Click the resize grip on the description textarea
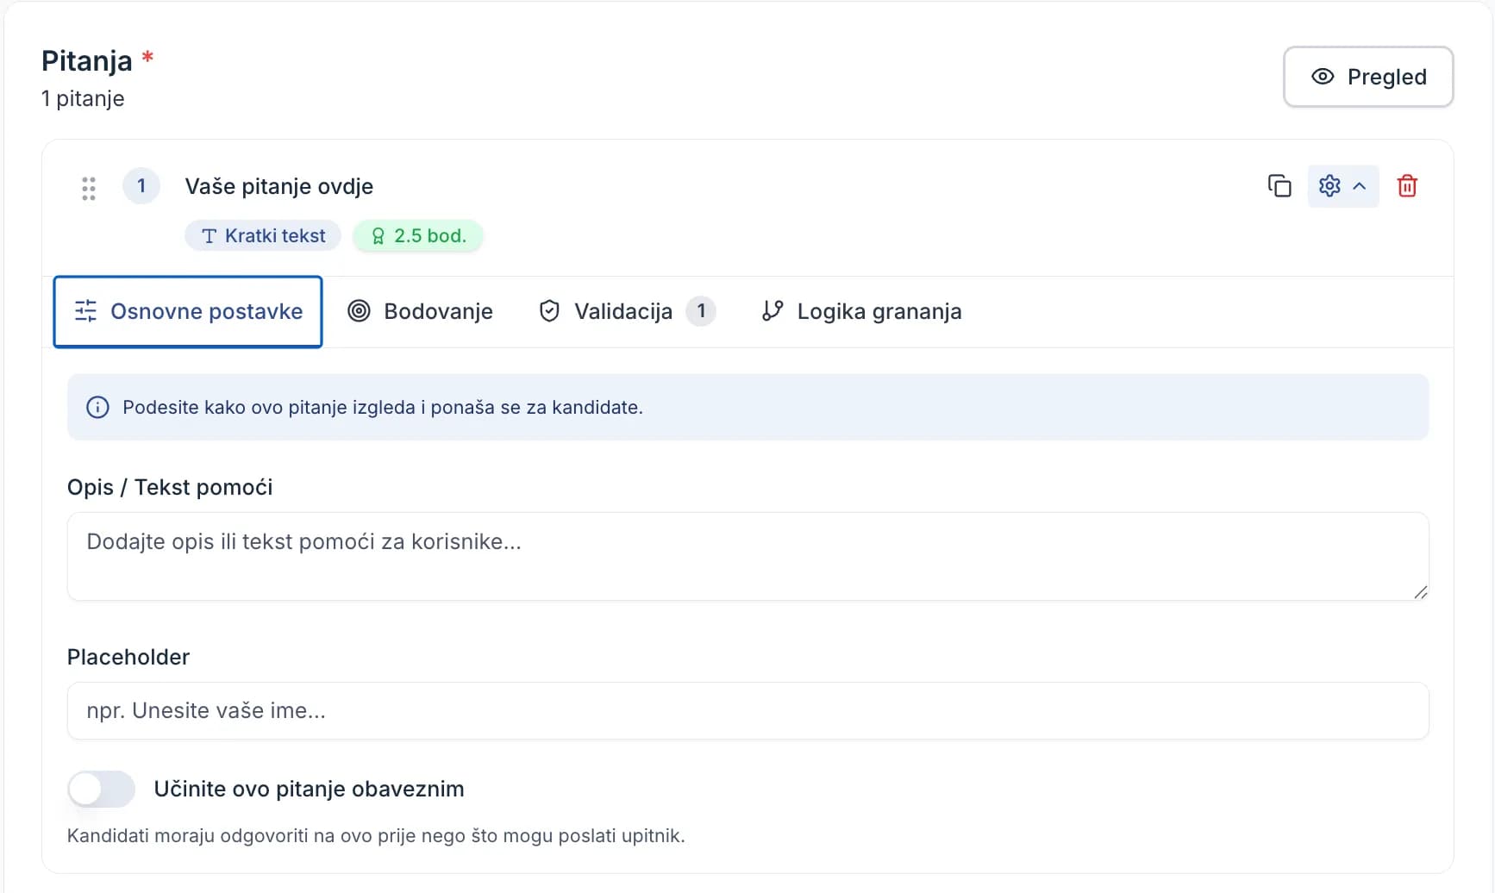The width and height of the screenshot is (1495, 893). 1420,592
